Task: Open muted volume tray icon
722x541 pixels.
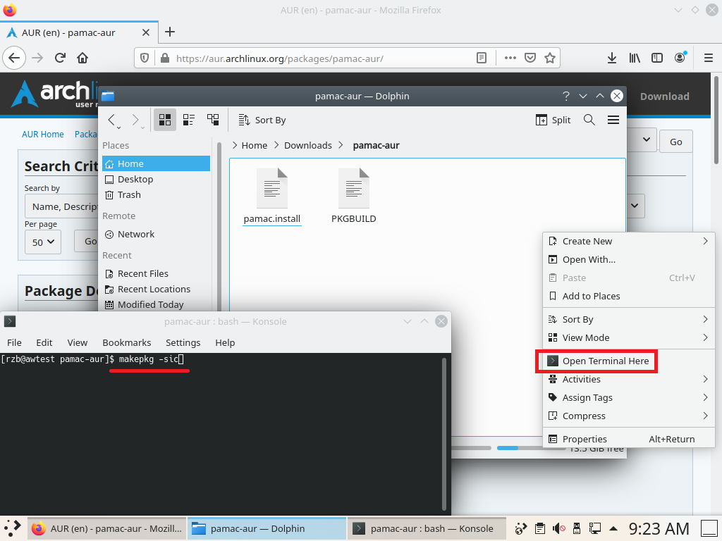Action: (x=559, y=528)
